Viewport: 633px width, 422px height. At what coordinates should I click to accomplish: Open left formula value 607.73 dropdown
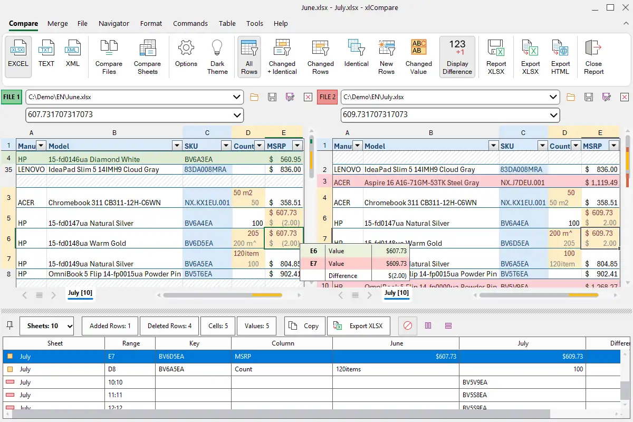pyautogui.click(x=236, y=114)
